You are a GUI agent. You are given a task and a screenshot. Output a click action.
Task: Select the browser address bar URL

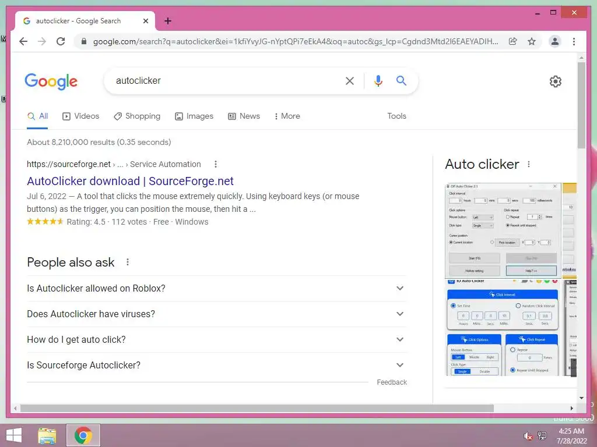(296, 41)
